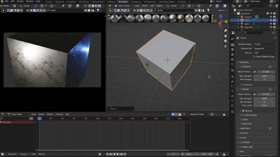Click the green Y axis on navigation gizmo

click(x=226, y=21)
